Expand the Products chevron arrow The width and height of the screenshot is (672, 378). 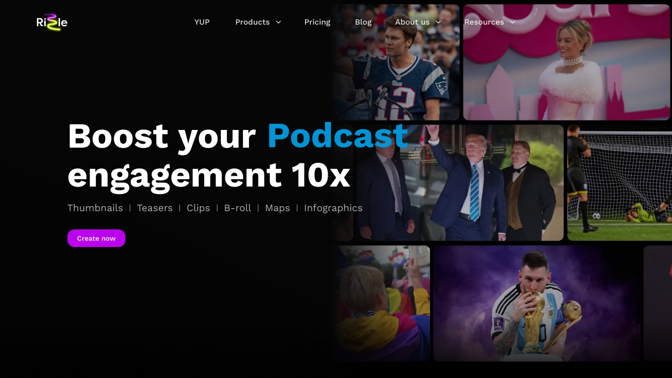(278, 22)
